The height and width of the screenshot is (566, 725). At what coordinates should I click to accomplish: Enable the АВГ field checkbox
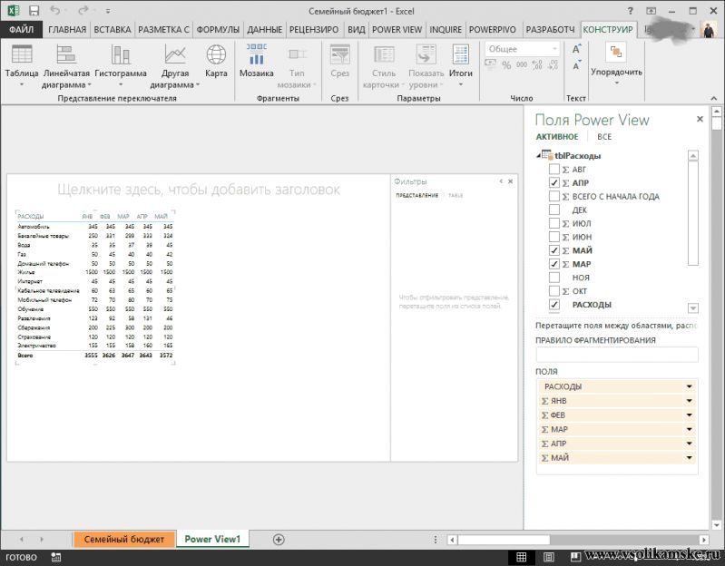pyautogui.click(x=554, y=170)
